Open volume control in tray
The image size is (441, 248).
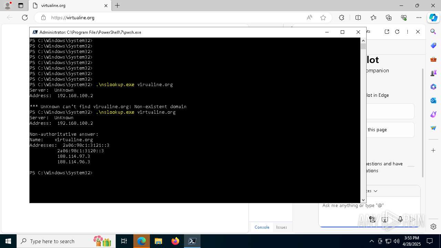(x=396, y=241)
